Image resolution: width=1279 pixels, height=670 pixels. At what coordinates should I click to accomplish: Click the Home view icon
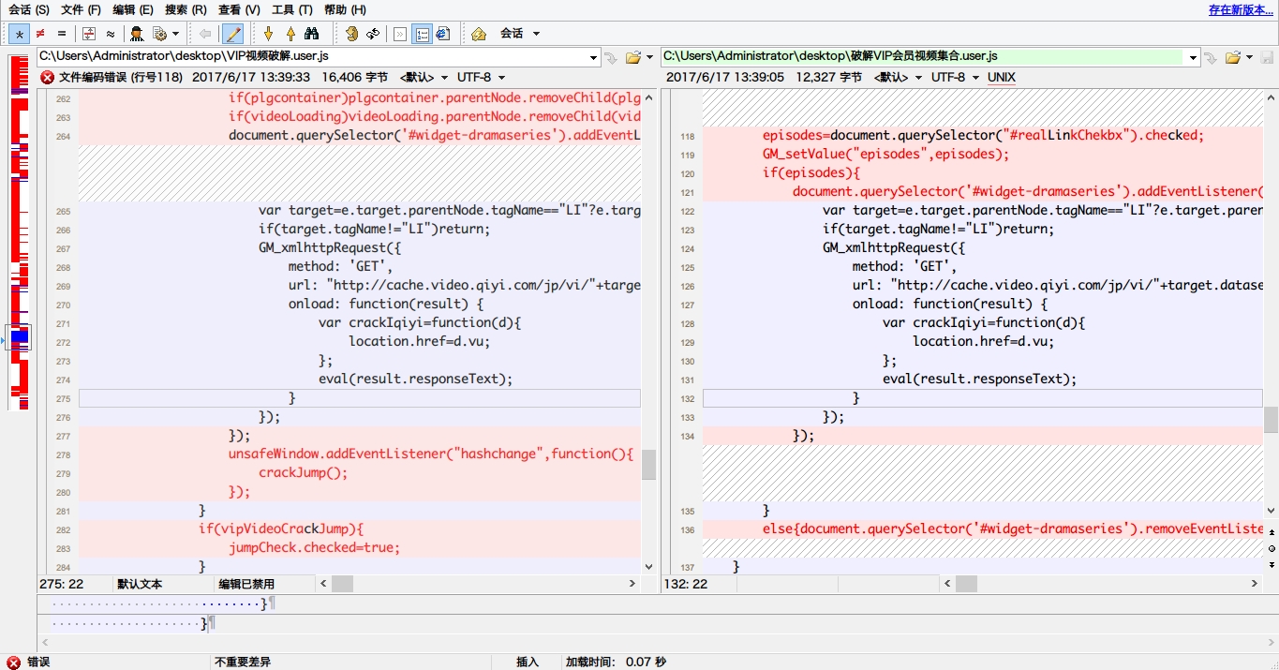click(479, 34)
